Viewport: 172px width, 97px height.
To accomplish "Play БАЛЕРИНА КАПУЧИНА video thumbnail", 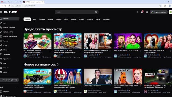I will coord(98,41).
